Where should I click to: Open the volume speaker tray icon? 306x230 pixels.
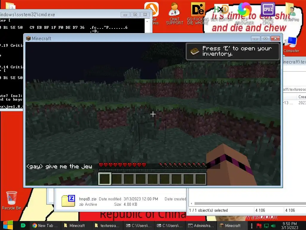click(x=273, y=226)
